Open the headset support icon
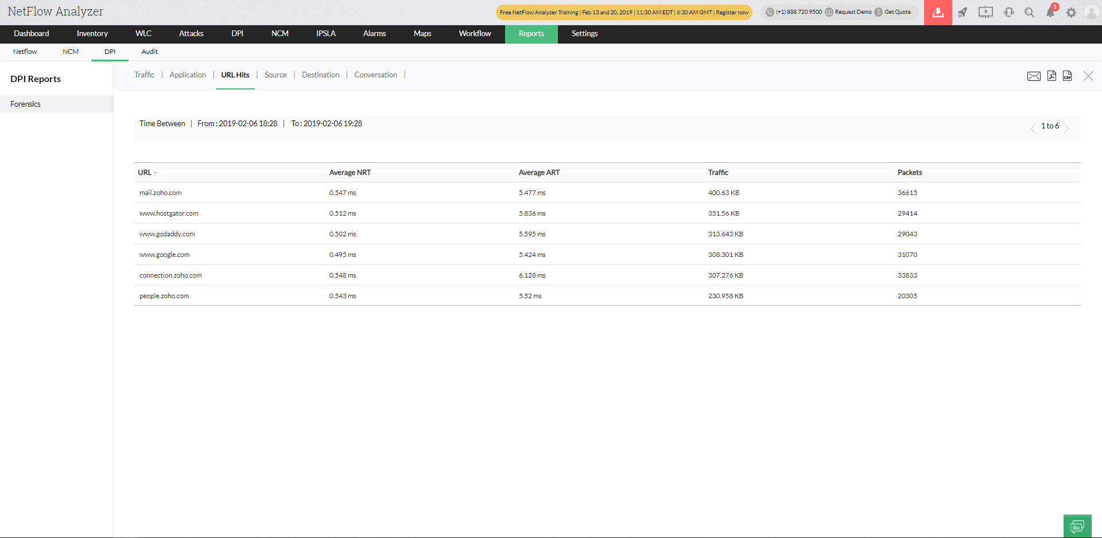 1008,12
